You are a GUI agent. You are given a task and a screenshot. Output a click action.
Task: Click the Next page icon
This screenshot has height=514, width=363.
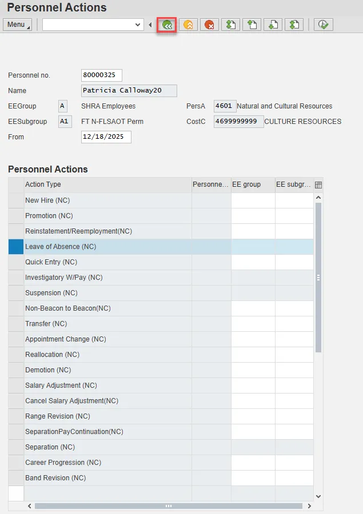[x=273, y=25]
